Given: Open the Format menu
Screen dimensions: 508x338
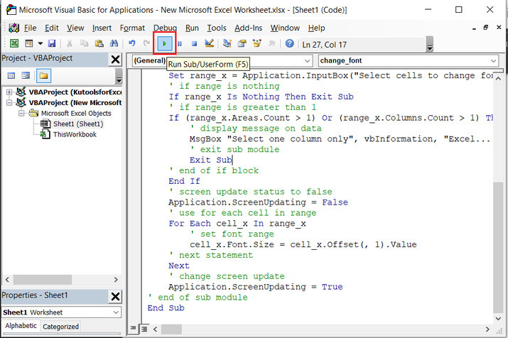Looking at the screenshot, I should point(132,28).
